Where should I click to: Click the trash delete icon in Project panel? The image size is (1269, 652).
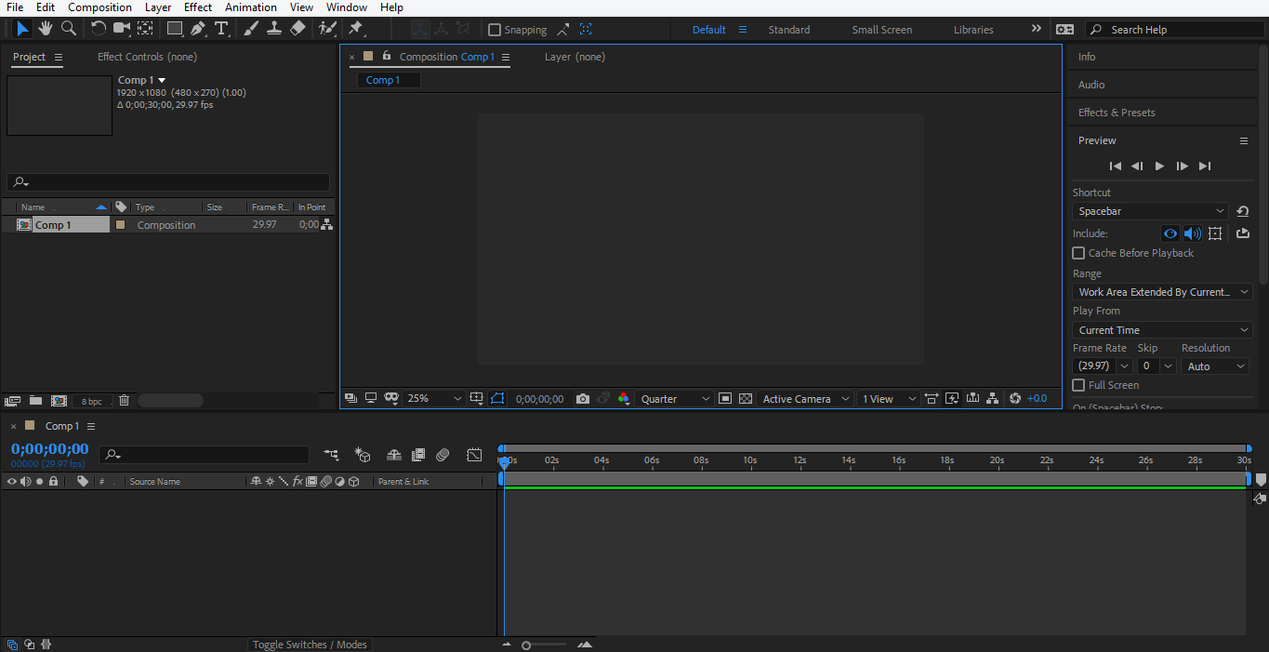[x=124, y=401]
